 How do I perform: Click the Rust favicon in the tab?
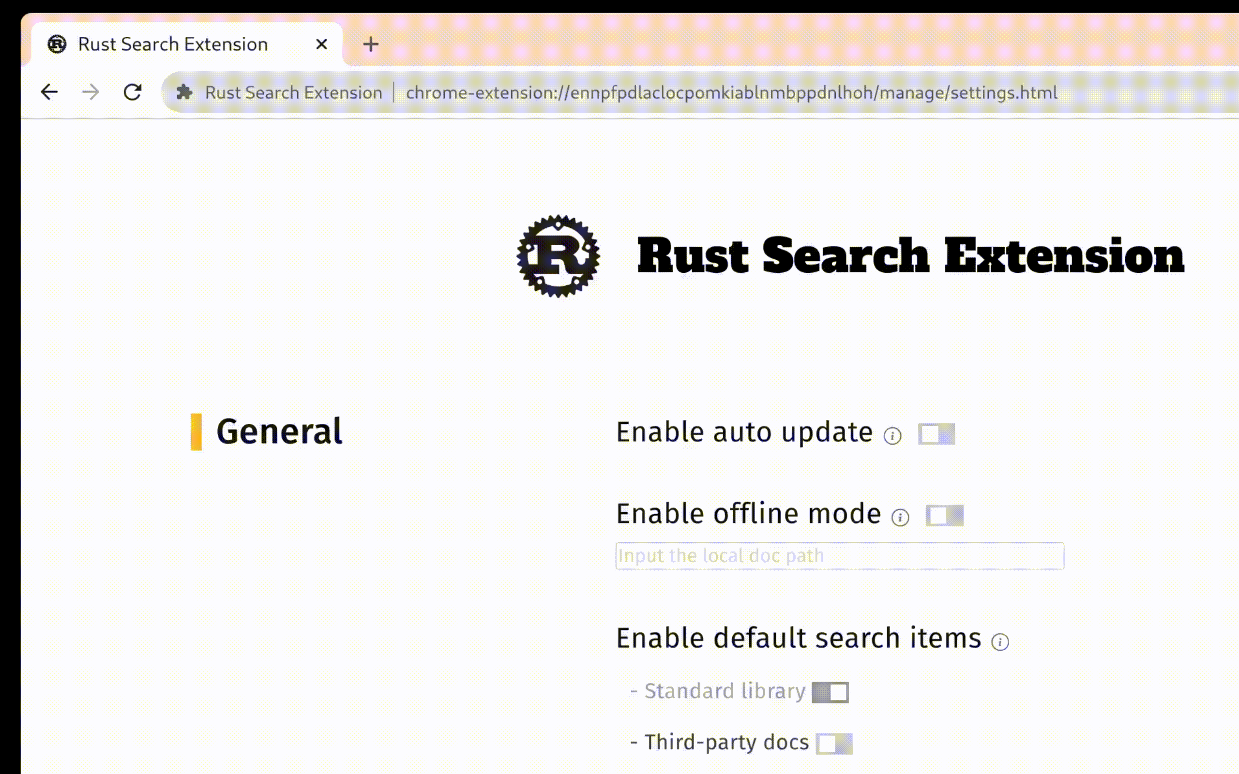click(x=57, y=45)
